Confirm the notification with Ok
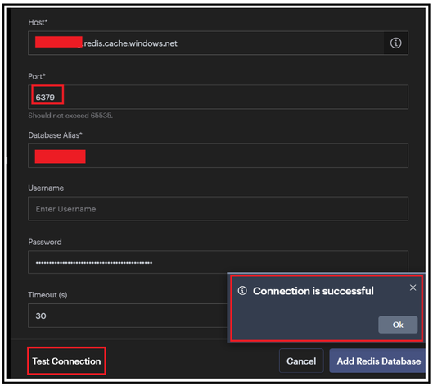Screen dimensions: 433x386 [398, 325]
